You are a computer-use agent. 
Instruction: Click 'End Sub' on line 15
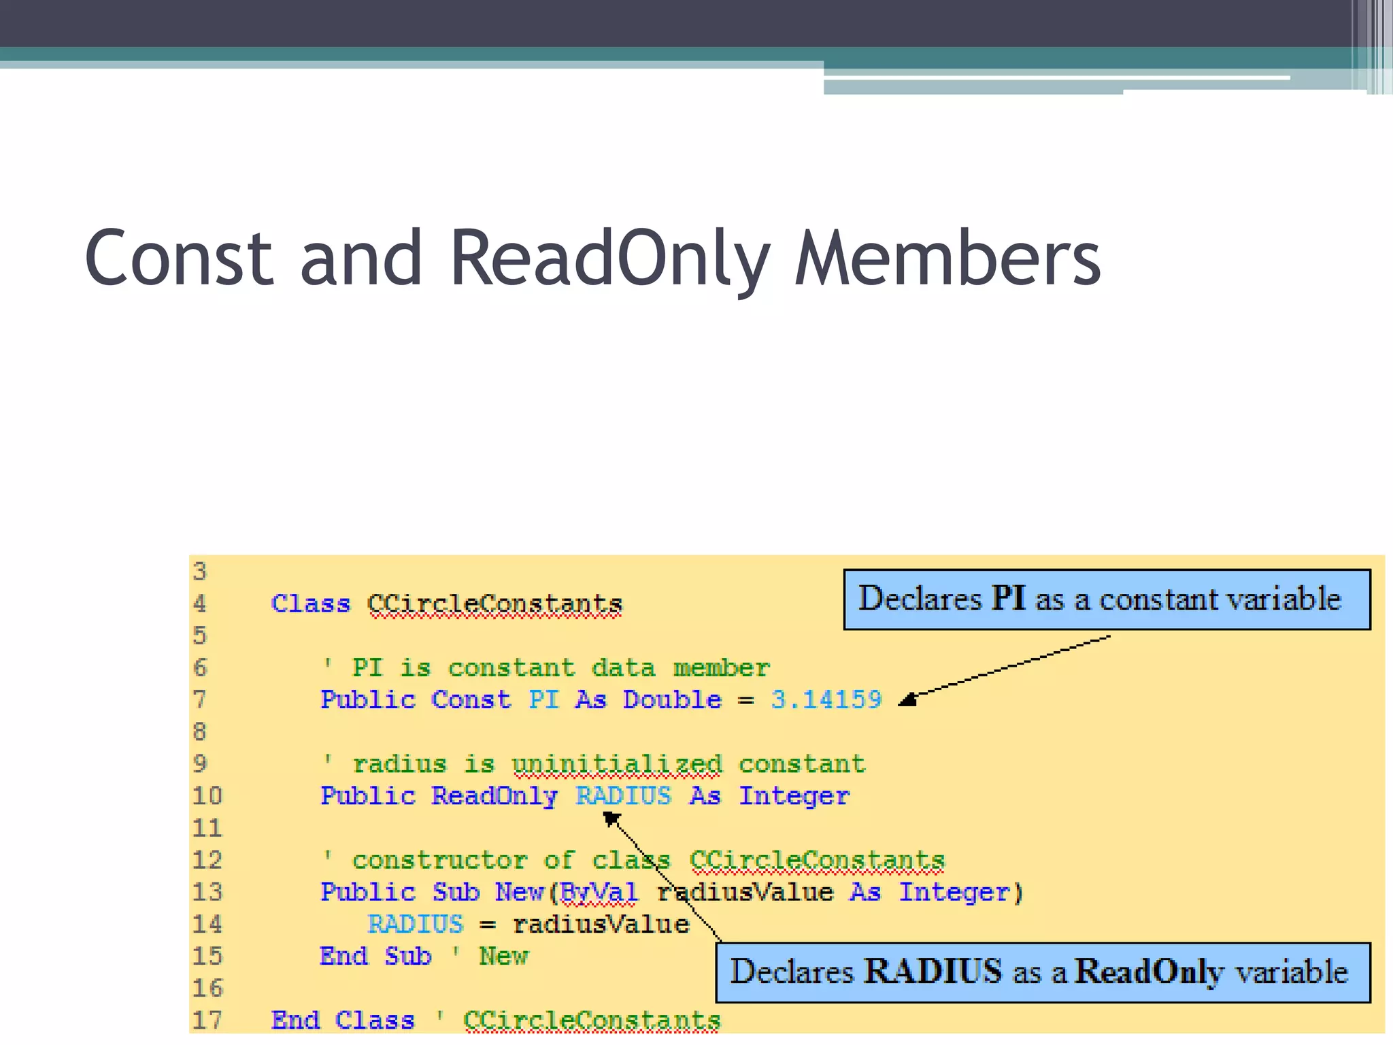coord(375,957)
